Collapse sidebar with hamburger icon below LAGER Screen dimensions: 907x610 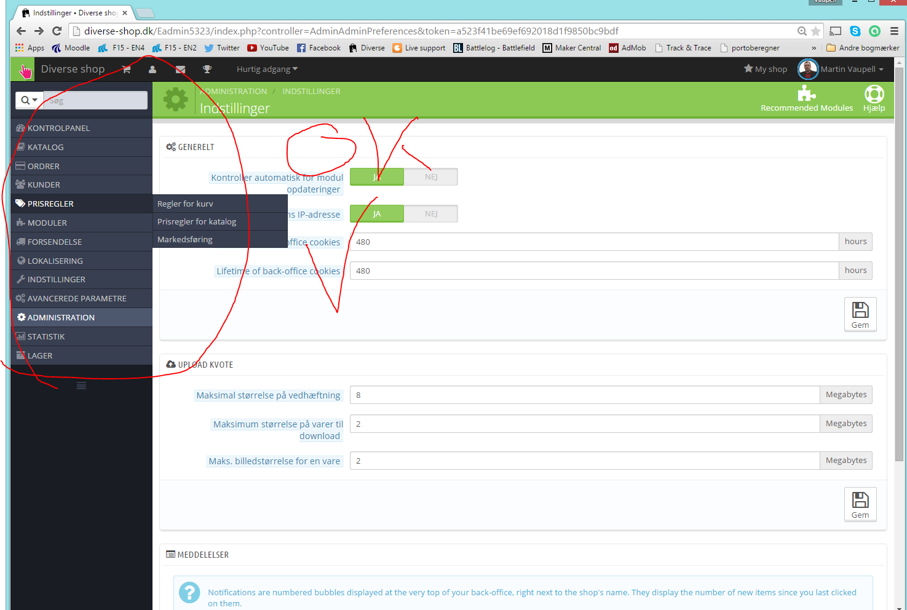(x=81, y=386)
